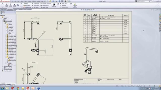
Task: Open the PowerPoint taskbar icon
Action: [33, 88]
